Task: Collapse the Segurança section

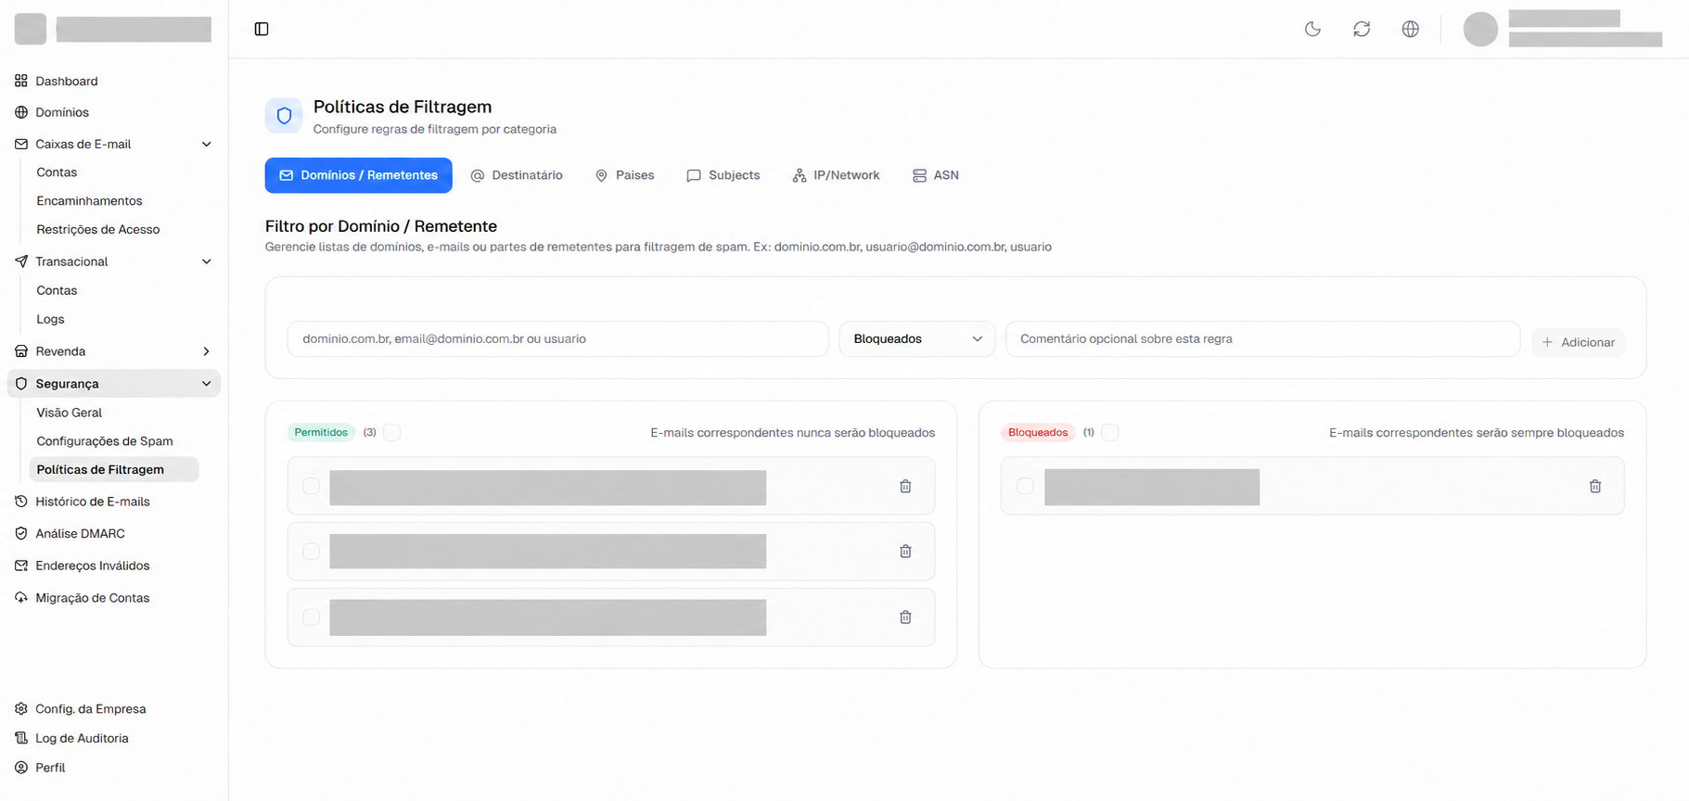Action: [207, 384]
